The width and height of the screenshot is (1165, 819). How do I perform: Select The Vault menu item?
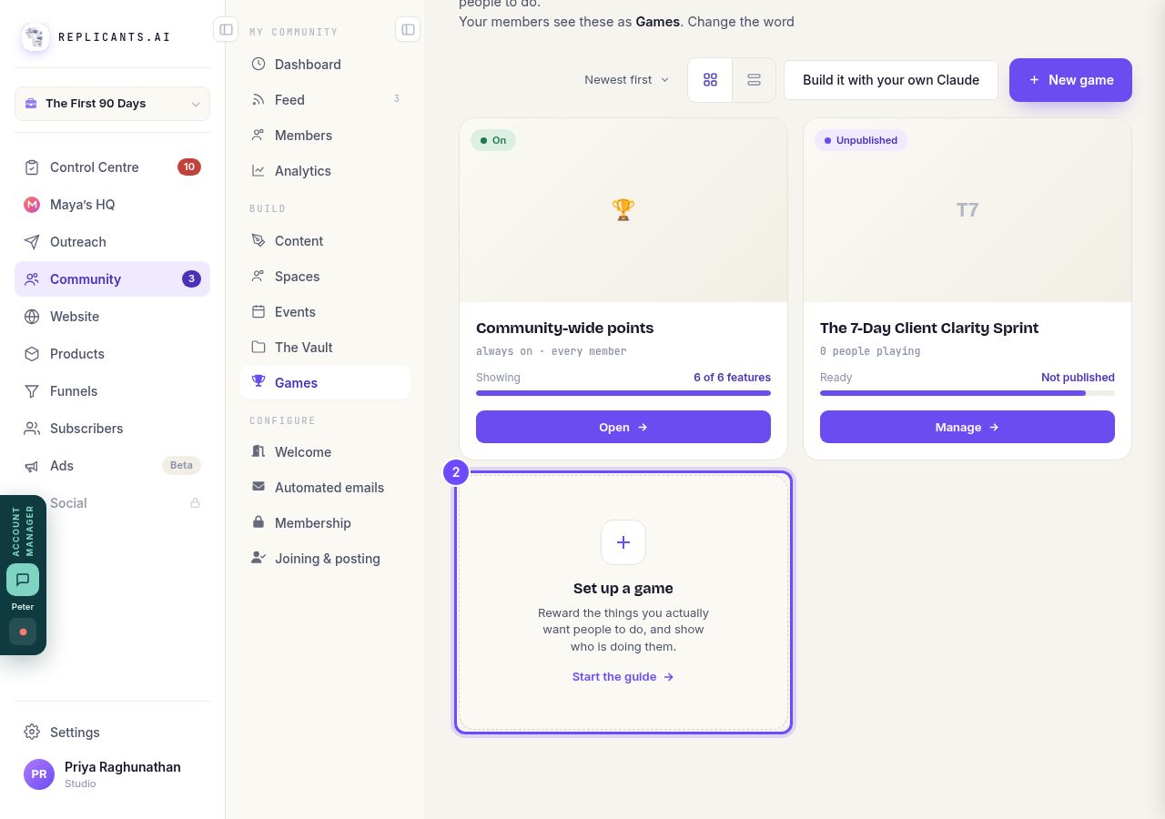pyautogui.click(x=325, y=348)
